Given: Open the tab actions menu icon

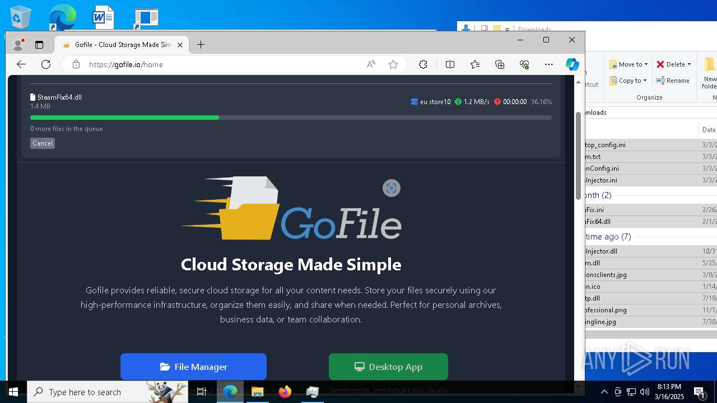Looking at the screenshot, I should [x=39, y=45].
